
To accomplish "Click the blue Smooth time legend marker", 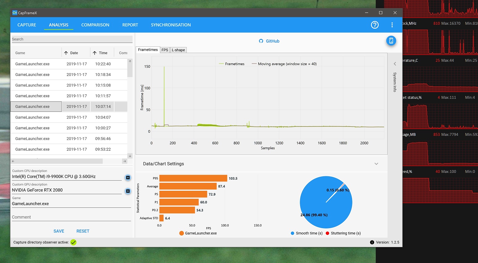I will pos(292,233).
